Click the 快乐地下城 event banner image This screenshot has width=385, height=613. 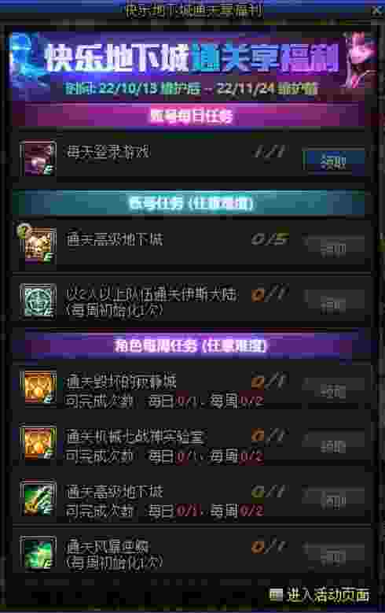[x=192, y=65]
